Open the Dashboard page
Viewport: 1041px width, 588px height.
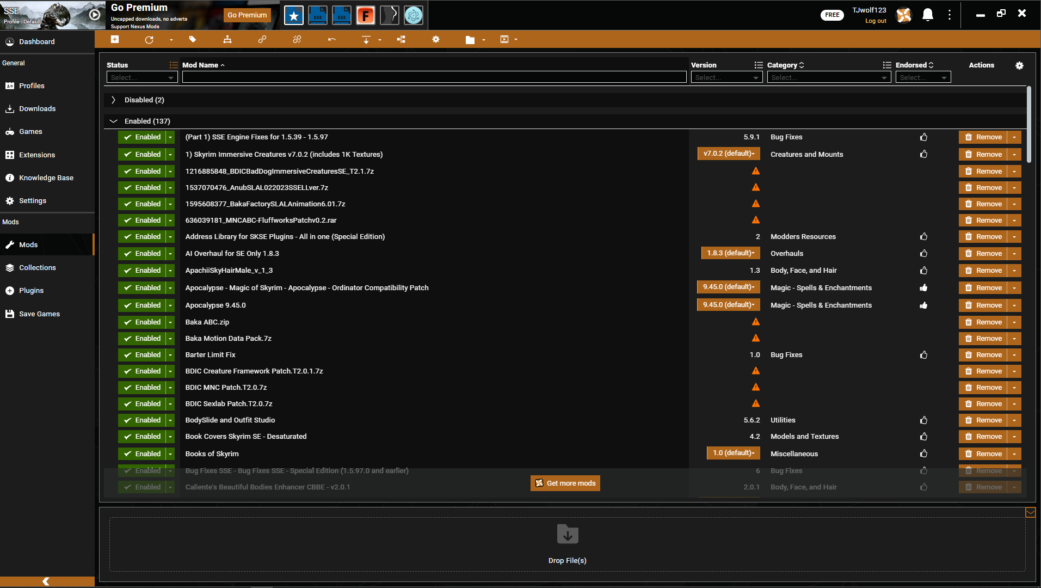point(47,42)
